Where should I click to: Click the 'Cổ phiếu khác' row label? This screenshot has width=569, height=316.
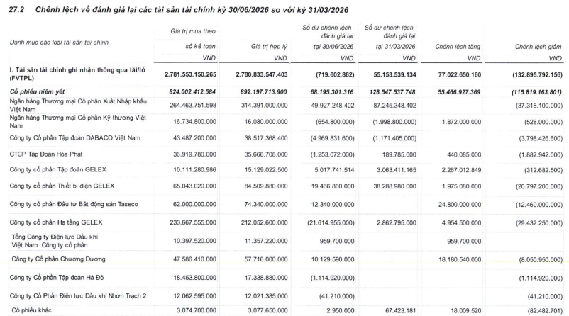31,310
